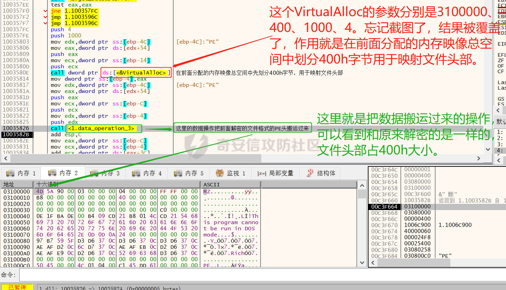This screenshot has height=290, width=506.
Task: Click the memory dump vertical scrollbar thumb
Action: pos(362,194)
